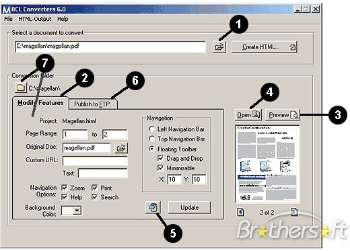Click the Background Color swatch

point(67,211)
